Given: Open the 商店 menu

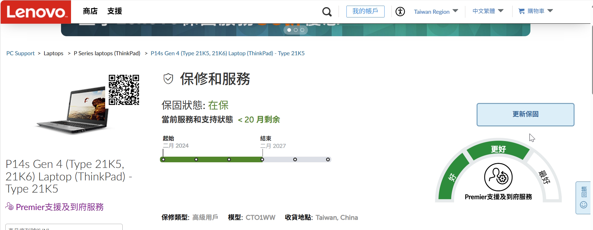Looking at the screenshot, I should pos(90,11).
